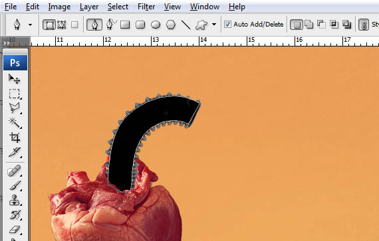379x241 pixels.
Task: Open the Select menu
Action: (x=118, y=7)
